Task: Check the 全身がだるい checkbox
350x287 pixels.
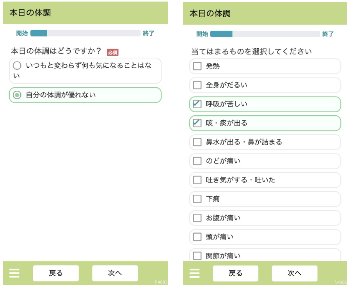Action: 197,85
